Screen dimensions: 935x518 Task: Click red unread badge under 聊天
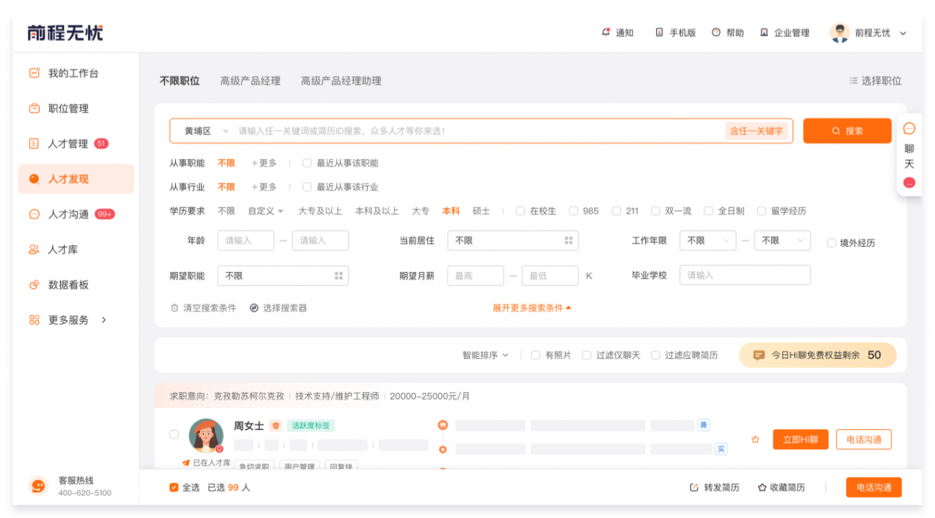coord(909,182)
